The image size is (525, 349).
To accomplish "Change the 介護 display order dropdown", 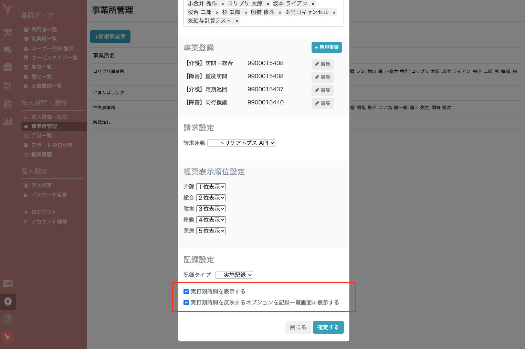I will pyautogui.click(x=211, y=186).
